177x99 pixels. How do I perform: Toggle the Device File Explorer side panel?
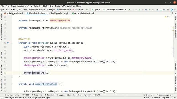click(x=175, y=82)
